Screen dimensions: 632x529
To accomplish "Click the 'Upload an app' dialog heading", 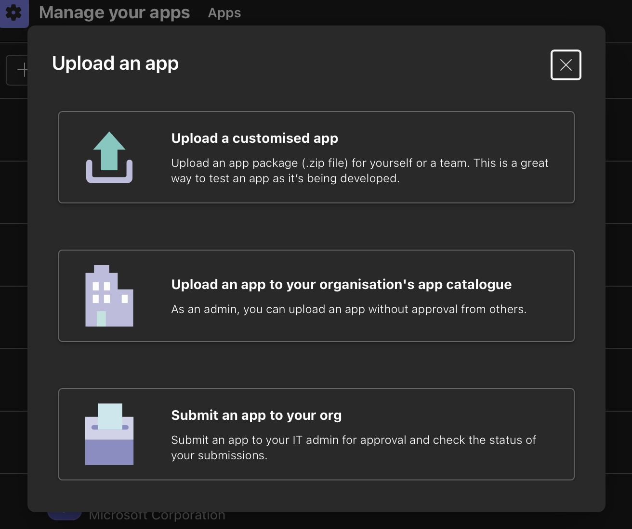I will [x=115, y=63].
